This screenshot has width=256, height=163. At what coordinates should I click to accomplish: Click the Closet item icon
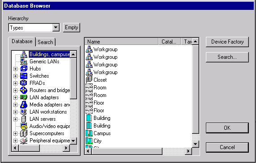point(89,80)
